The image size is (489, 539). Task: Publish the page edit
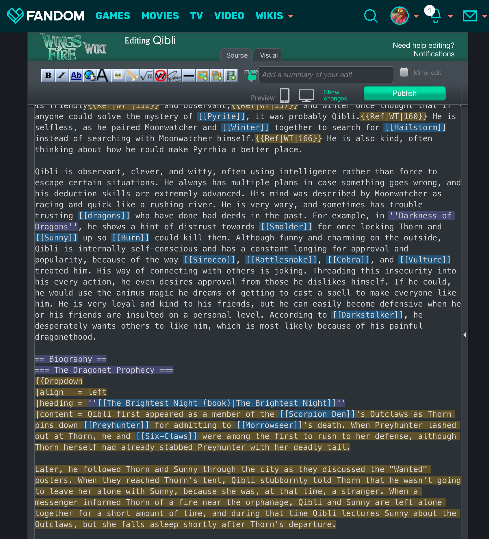[404, 93]
